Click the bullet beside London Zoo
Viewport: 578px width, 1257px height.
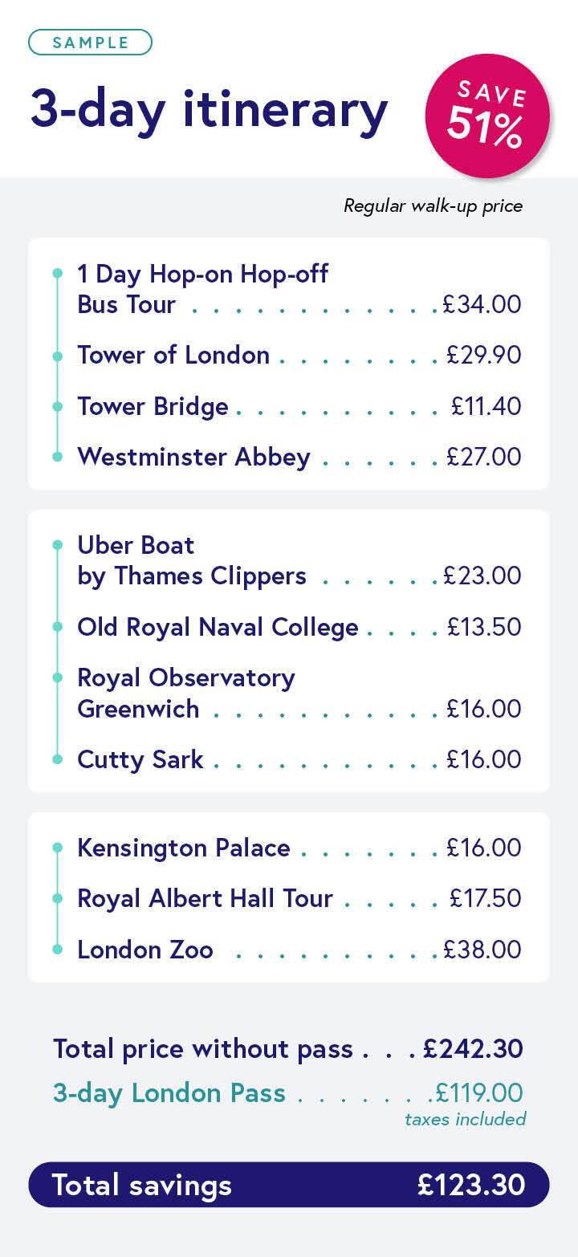click(57, 950)
